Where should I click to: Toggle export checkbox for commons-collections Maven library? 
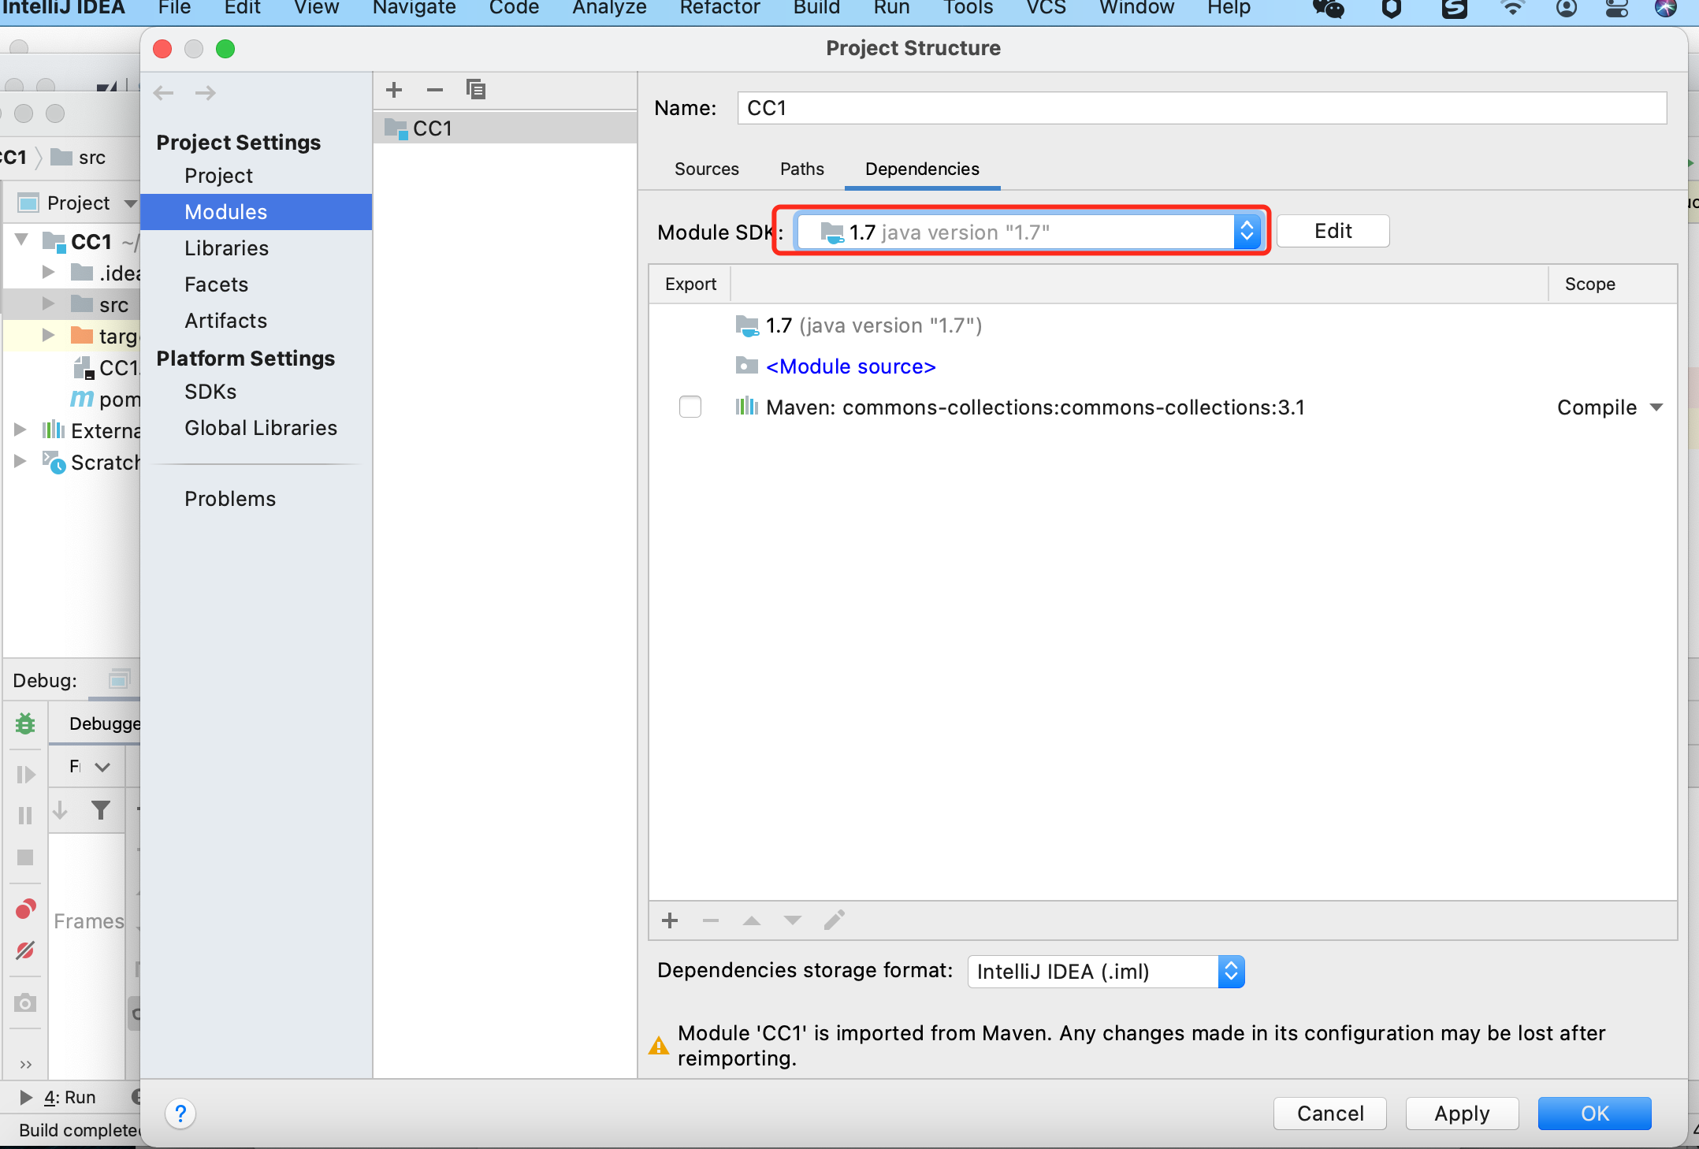(x=690, y=407)
